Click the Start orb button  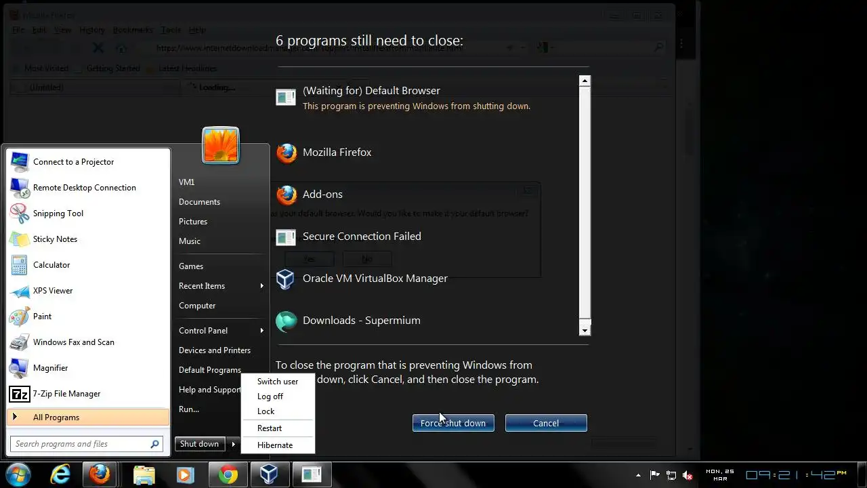18,474
